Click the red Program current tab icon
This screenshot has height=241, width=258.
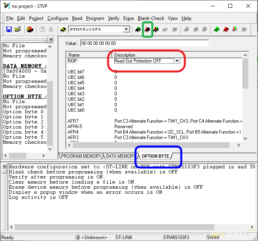click(x=147, y=29)
